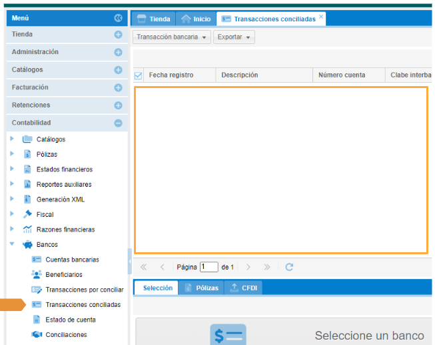Expand the Estados financieros tree node

(x=12, y=169)
